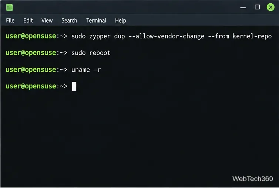Image resolution: width=279 pixels, height=188 pixels.
Task: Open the Edit menu
Action: pyautogui.click(x=28, y=20)
